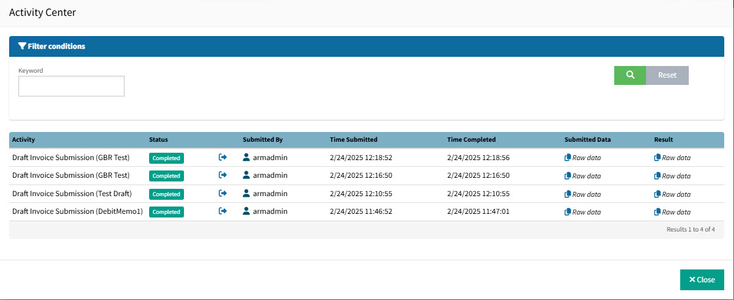
Task: Open the arrow icon for the 12:18:52 submission row
Action: (223, 158)
